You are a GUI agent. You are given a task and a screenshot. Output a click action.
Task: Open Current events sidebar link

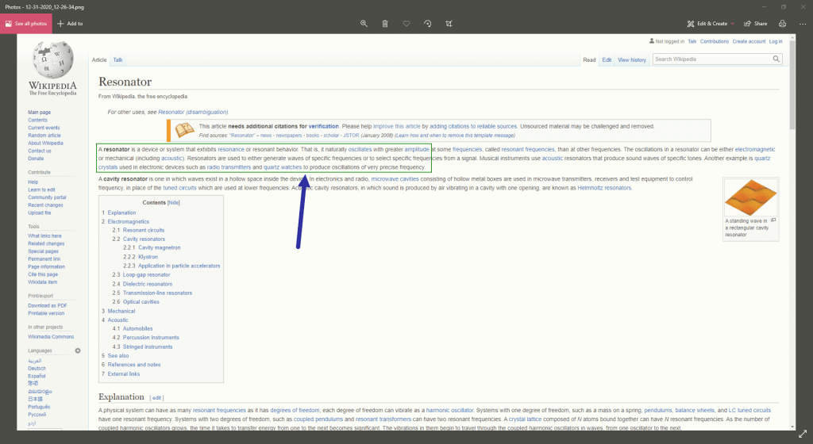click(44, 128)
